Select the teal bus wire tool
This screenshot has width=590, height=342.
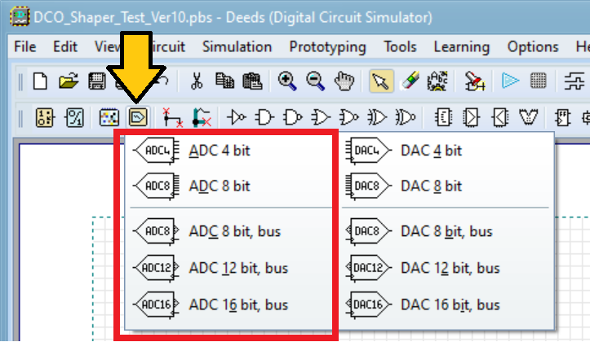click(202, 117)
